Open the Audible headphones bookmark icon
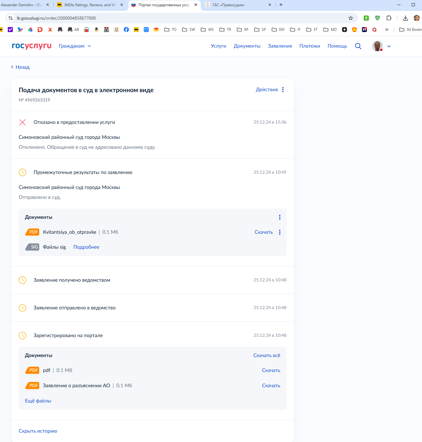Image resolution: width=422 pixels, height=442 pixels. click(x=87, y=30)
